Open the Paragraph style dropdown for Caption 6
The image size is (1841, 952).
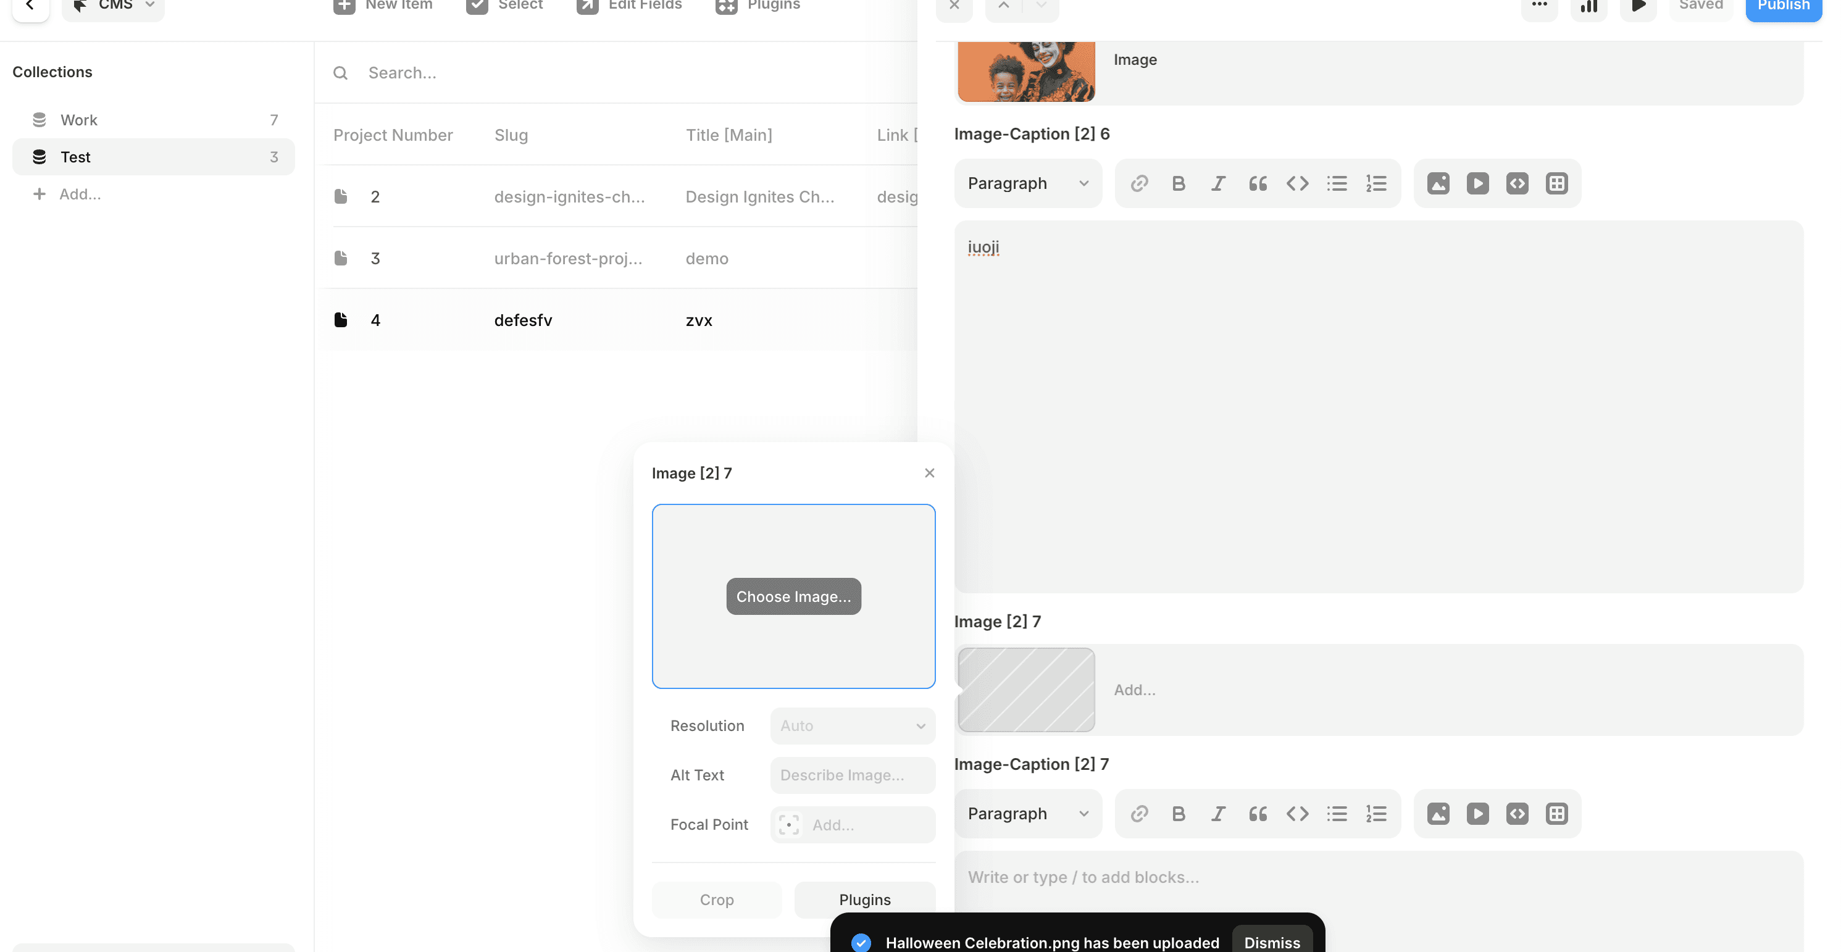point(1028,184)
